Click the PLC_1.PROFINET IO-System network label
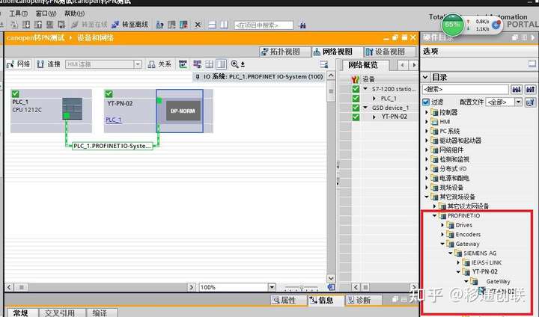Image resolution: width=539 pixels, height=317 pixels. [112, 146]
